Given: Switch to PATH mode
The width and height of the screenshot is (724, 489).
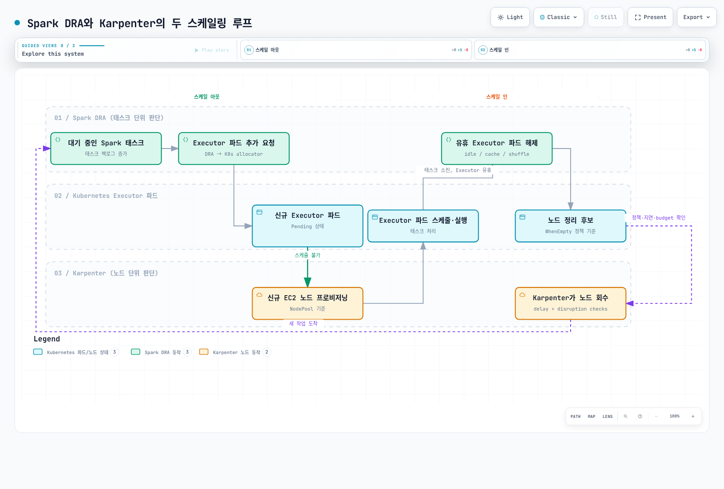Looking at the screenshot, I should 576,417.
